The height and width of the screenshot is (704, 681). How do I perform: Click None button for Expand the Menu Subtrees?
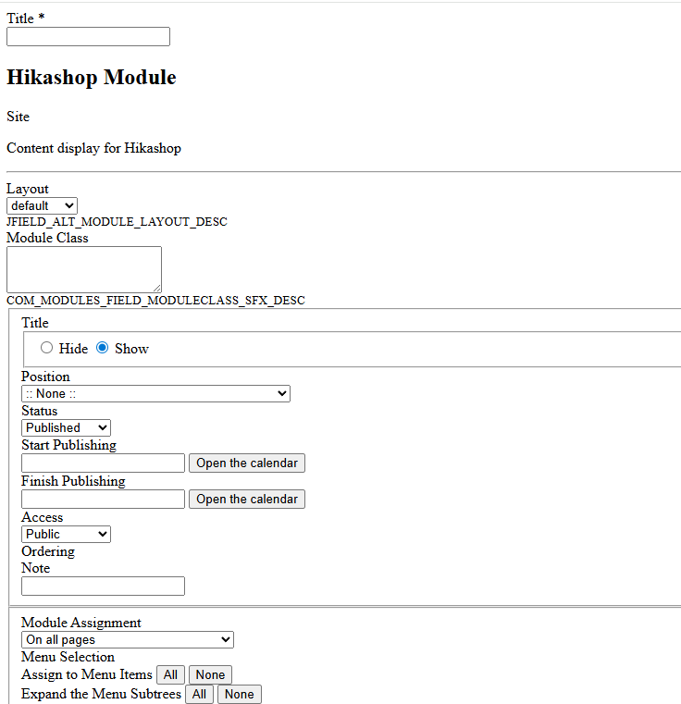pos(239,694)
